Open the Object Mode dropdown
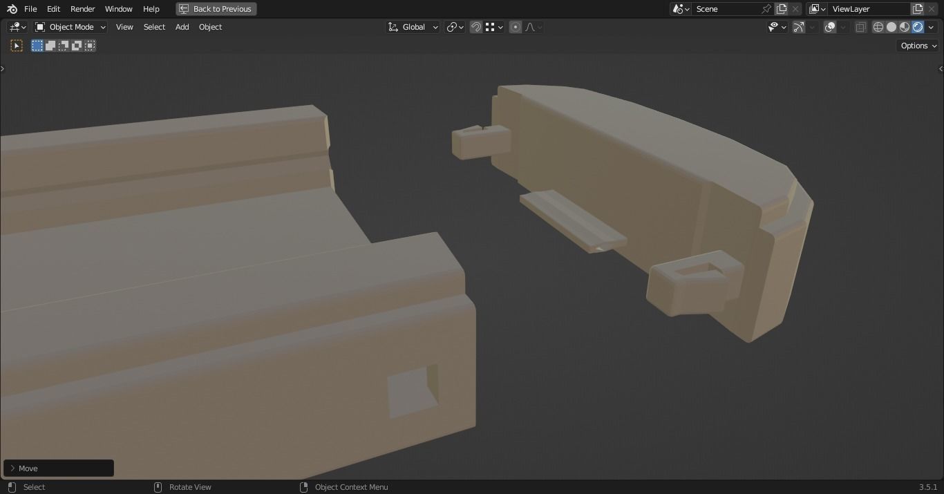The width and height of the screenshot is (944, 494). tap(70, 27)
